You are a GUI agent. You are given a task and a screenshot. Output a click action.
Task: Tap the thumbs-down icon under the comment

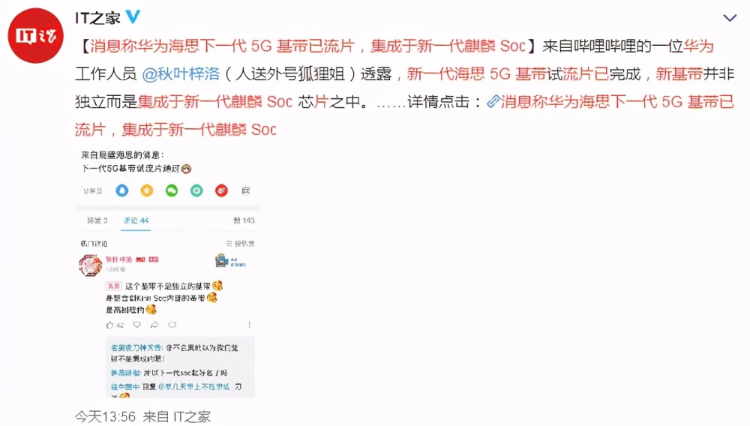(136, 325)
